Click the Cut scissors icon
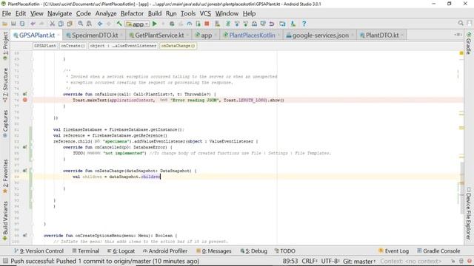 click(x=52, y=24)
